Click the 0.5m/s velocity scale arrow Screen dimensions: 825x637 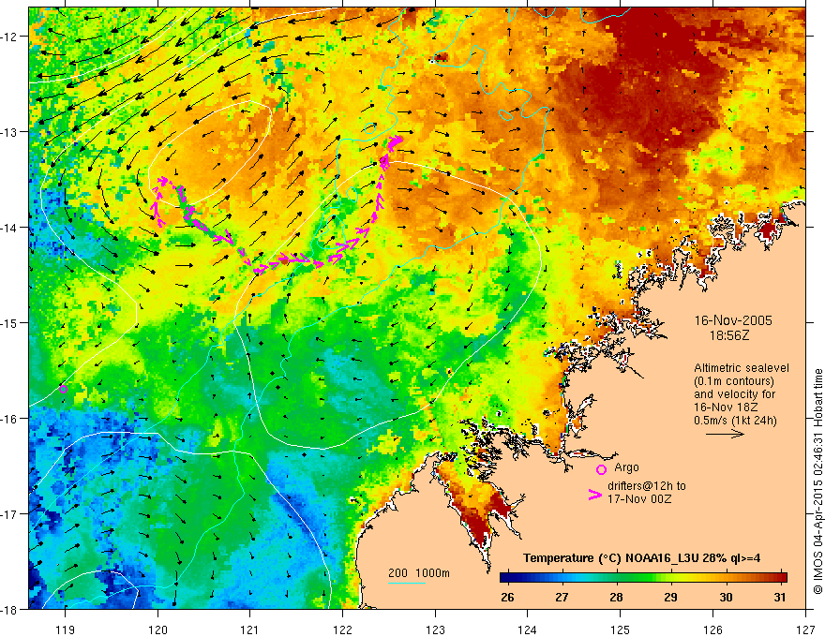(x=725, y=434)
